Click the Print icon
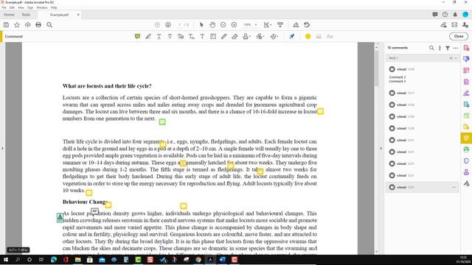472x265 pixels. tap(38, 25)
